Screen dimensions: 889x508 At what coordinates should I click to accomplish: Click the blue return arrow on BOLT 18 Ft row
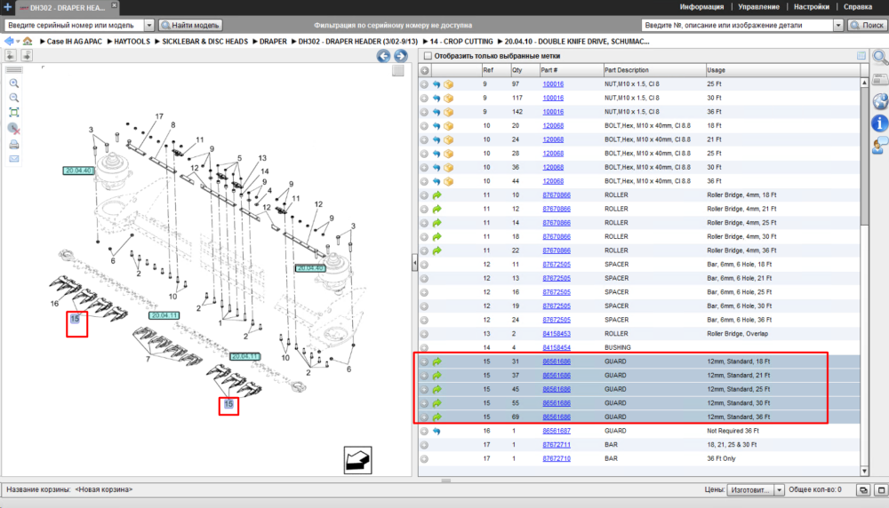tap(436, 126)
